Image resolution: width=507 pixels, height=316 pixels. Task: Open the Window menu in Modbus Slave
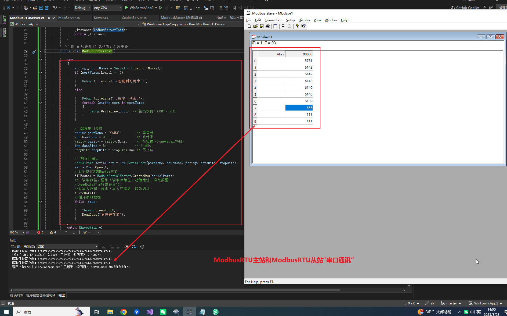[x=331, y=20]
